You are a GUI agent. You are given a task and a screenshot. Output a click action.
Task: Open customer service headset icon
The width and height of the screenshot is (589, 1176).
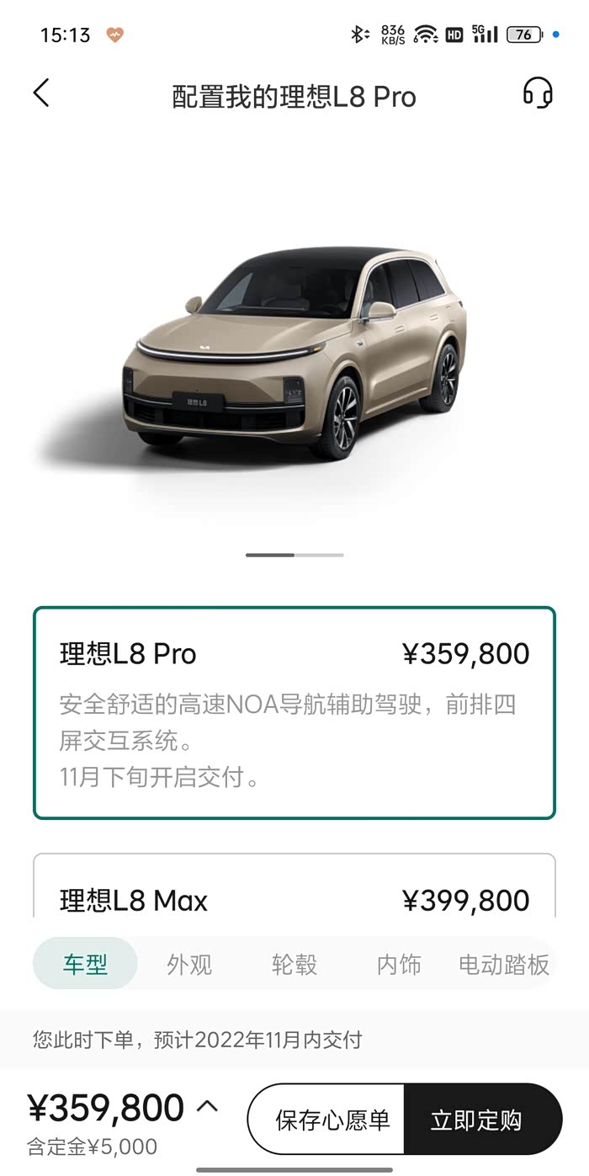coord(538,93)
